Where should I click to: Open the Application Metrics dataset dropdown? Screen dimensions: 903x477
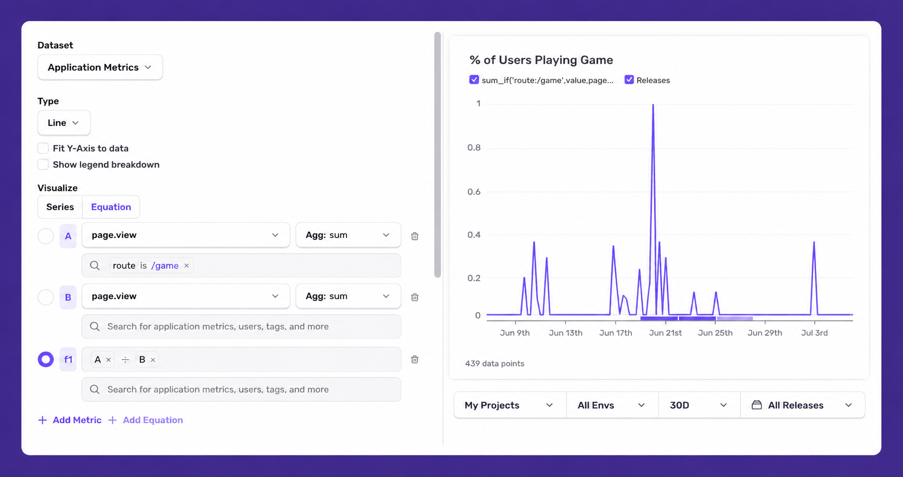(x=100, y=67)
